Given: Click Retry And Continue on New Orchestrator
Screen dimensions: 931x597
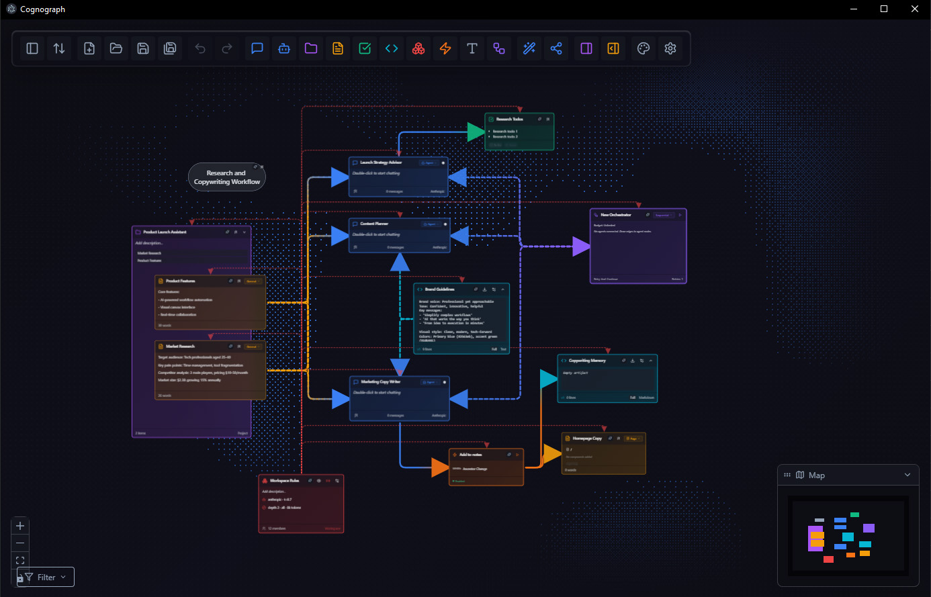Looking at the screenshot, I should click(x=606, y=279).
